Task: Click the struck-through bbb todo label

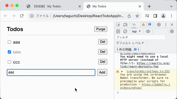Action: click(17, 52)
